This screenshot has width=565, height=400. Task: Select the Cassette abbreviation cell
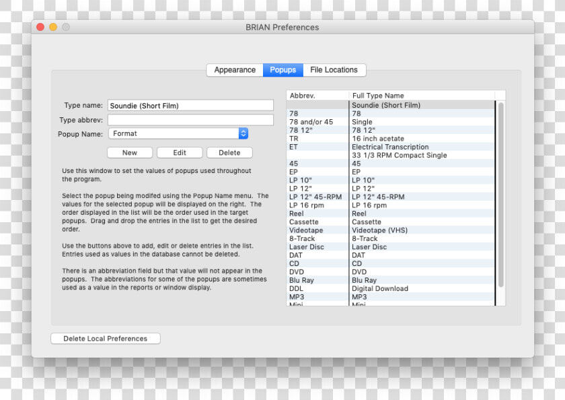pyautogui.click(x=317, y=222)
